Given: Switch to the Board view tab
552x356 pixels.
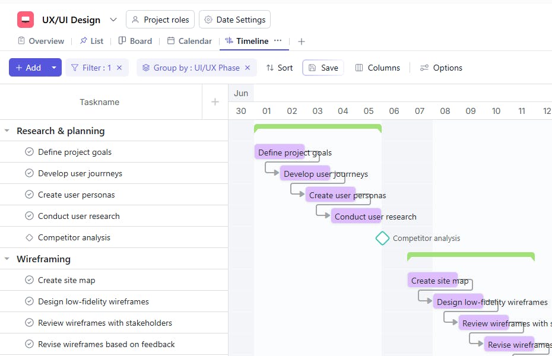Looking at the screenshot, I should click(135, 41).
